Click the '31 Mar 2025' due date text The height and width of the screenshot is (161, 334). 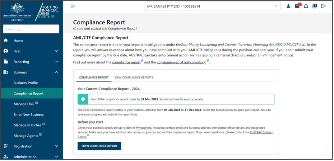point(150,99)
